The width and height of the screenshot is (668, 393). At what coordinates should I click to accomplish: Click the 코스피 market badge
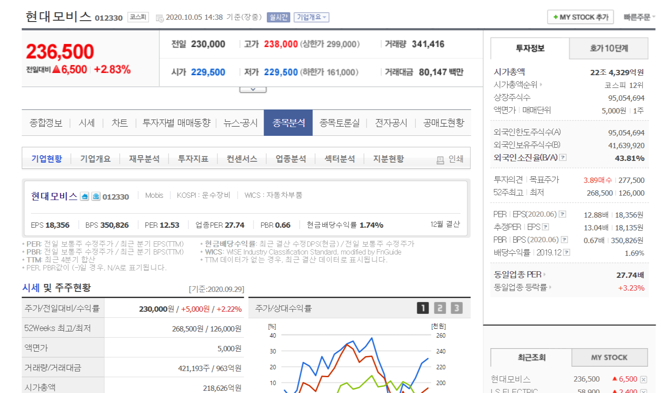(138, 17)
